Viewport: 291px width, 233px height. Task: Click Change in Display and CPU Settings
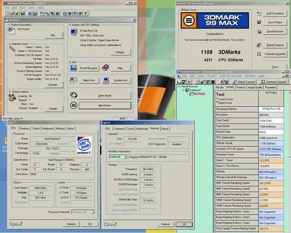tap(121, 52)
